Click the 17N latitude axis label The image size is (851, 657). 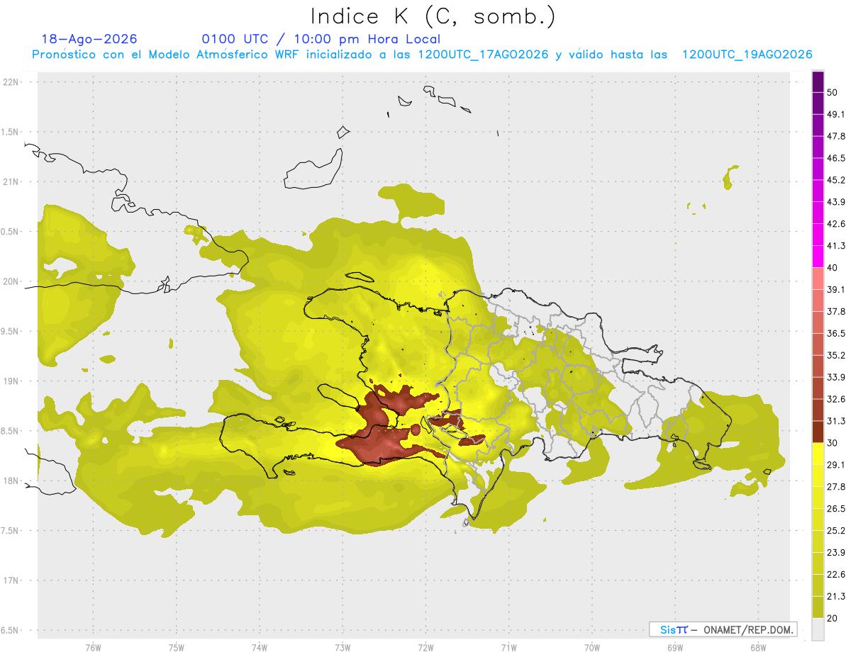click(12, 580)
